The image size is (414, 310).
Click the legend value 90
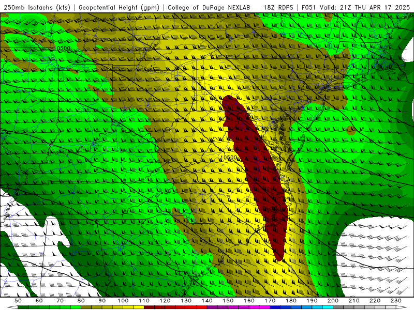(x=102, y=301)
